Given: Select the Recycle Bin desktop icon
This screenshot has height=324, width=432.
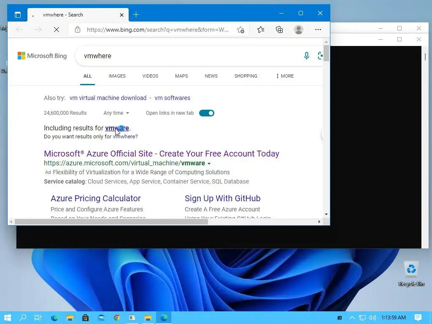Looking at the screenshot, I should (x=411, y=273).
